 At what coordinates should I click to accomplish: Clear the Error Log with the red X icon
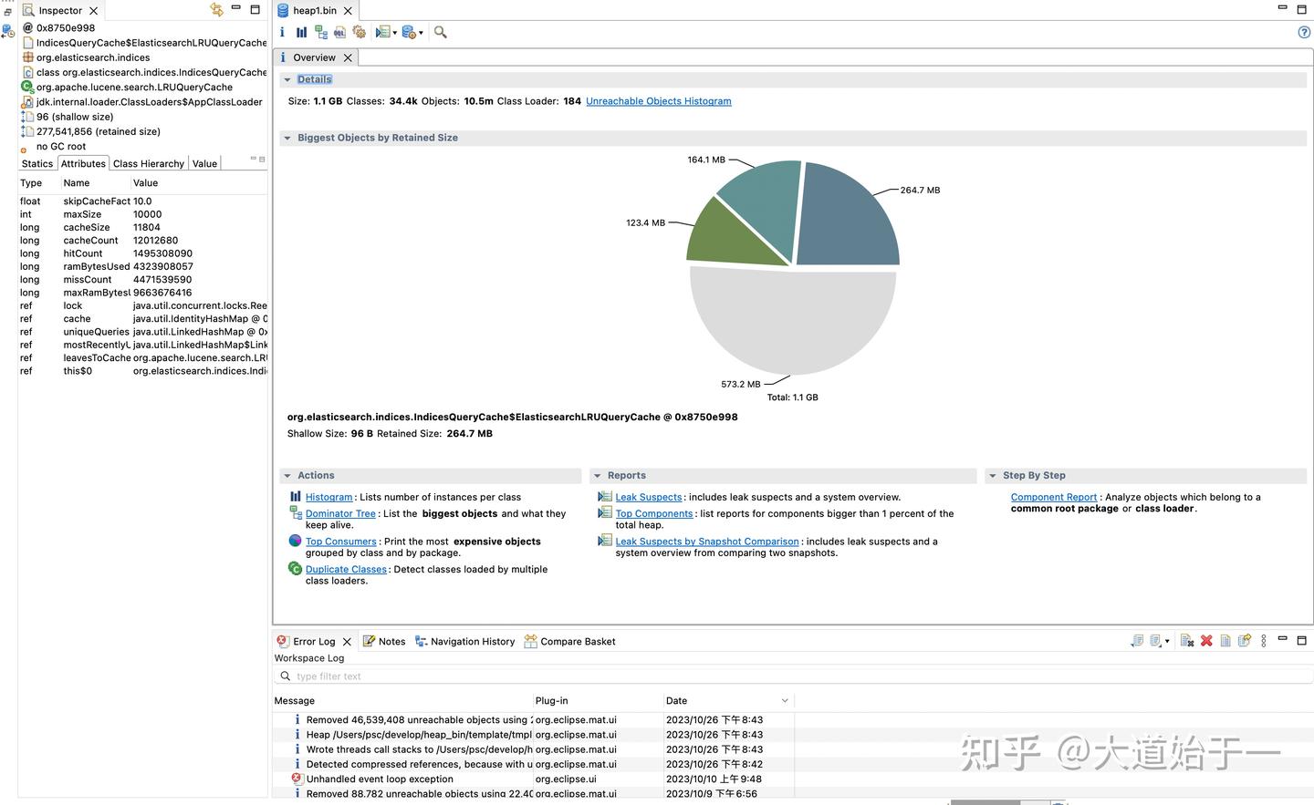(1205, 641)
